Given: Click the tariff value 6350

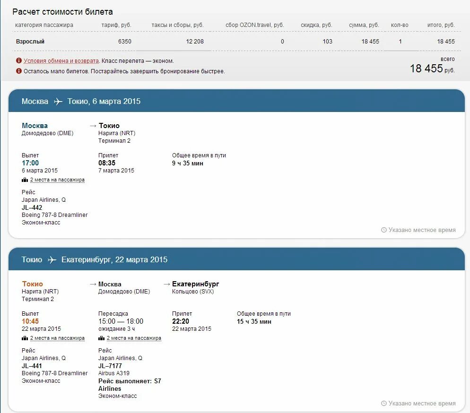Looking at the screenshot, I should tap(125, 41).
